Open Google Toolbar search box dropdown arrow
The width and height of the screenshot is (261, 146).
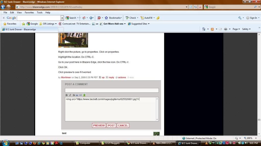[62, 18]
